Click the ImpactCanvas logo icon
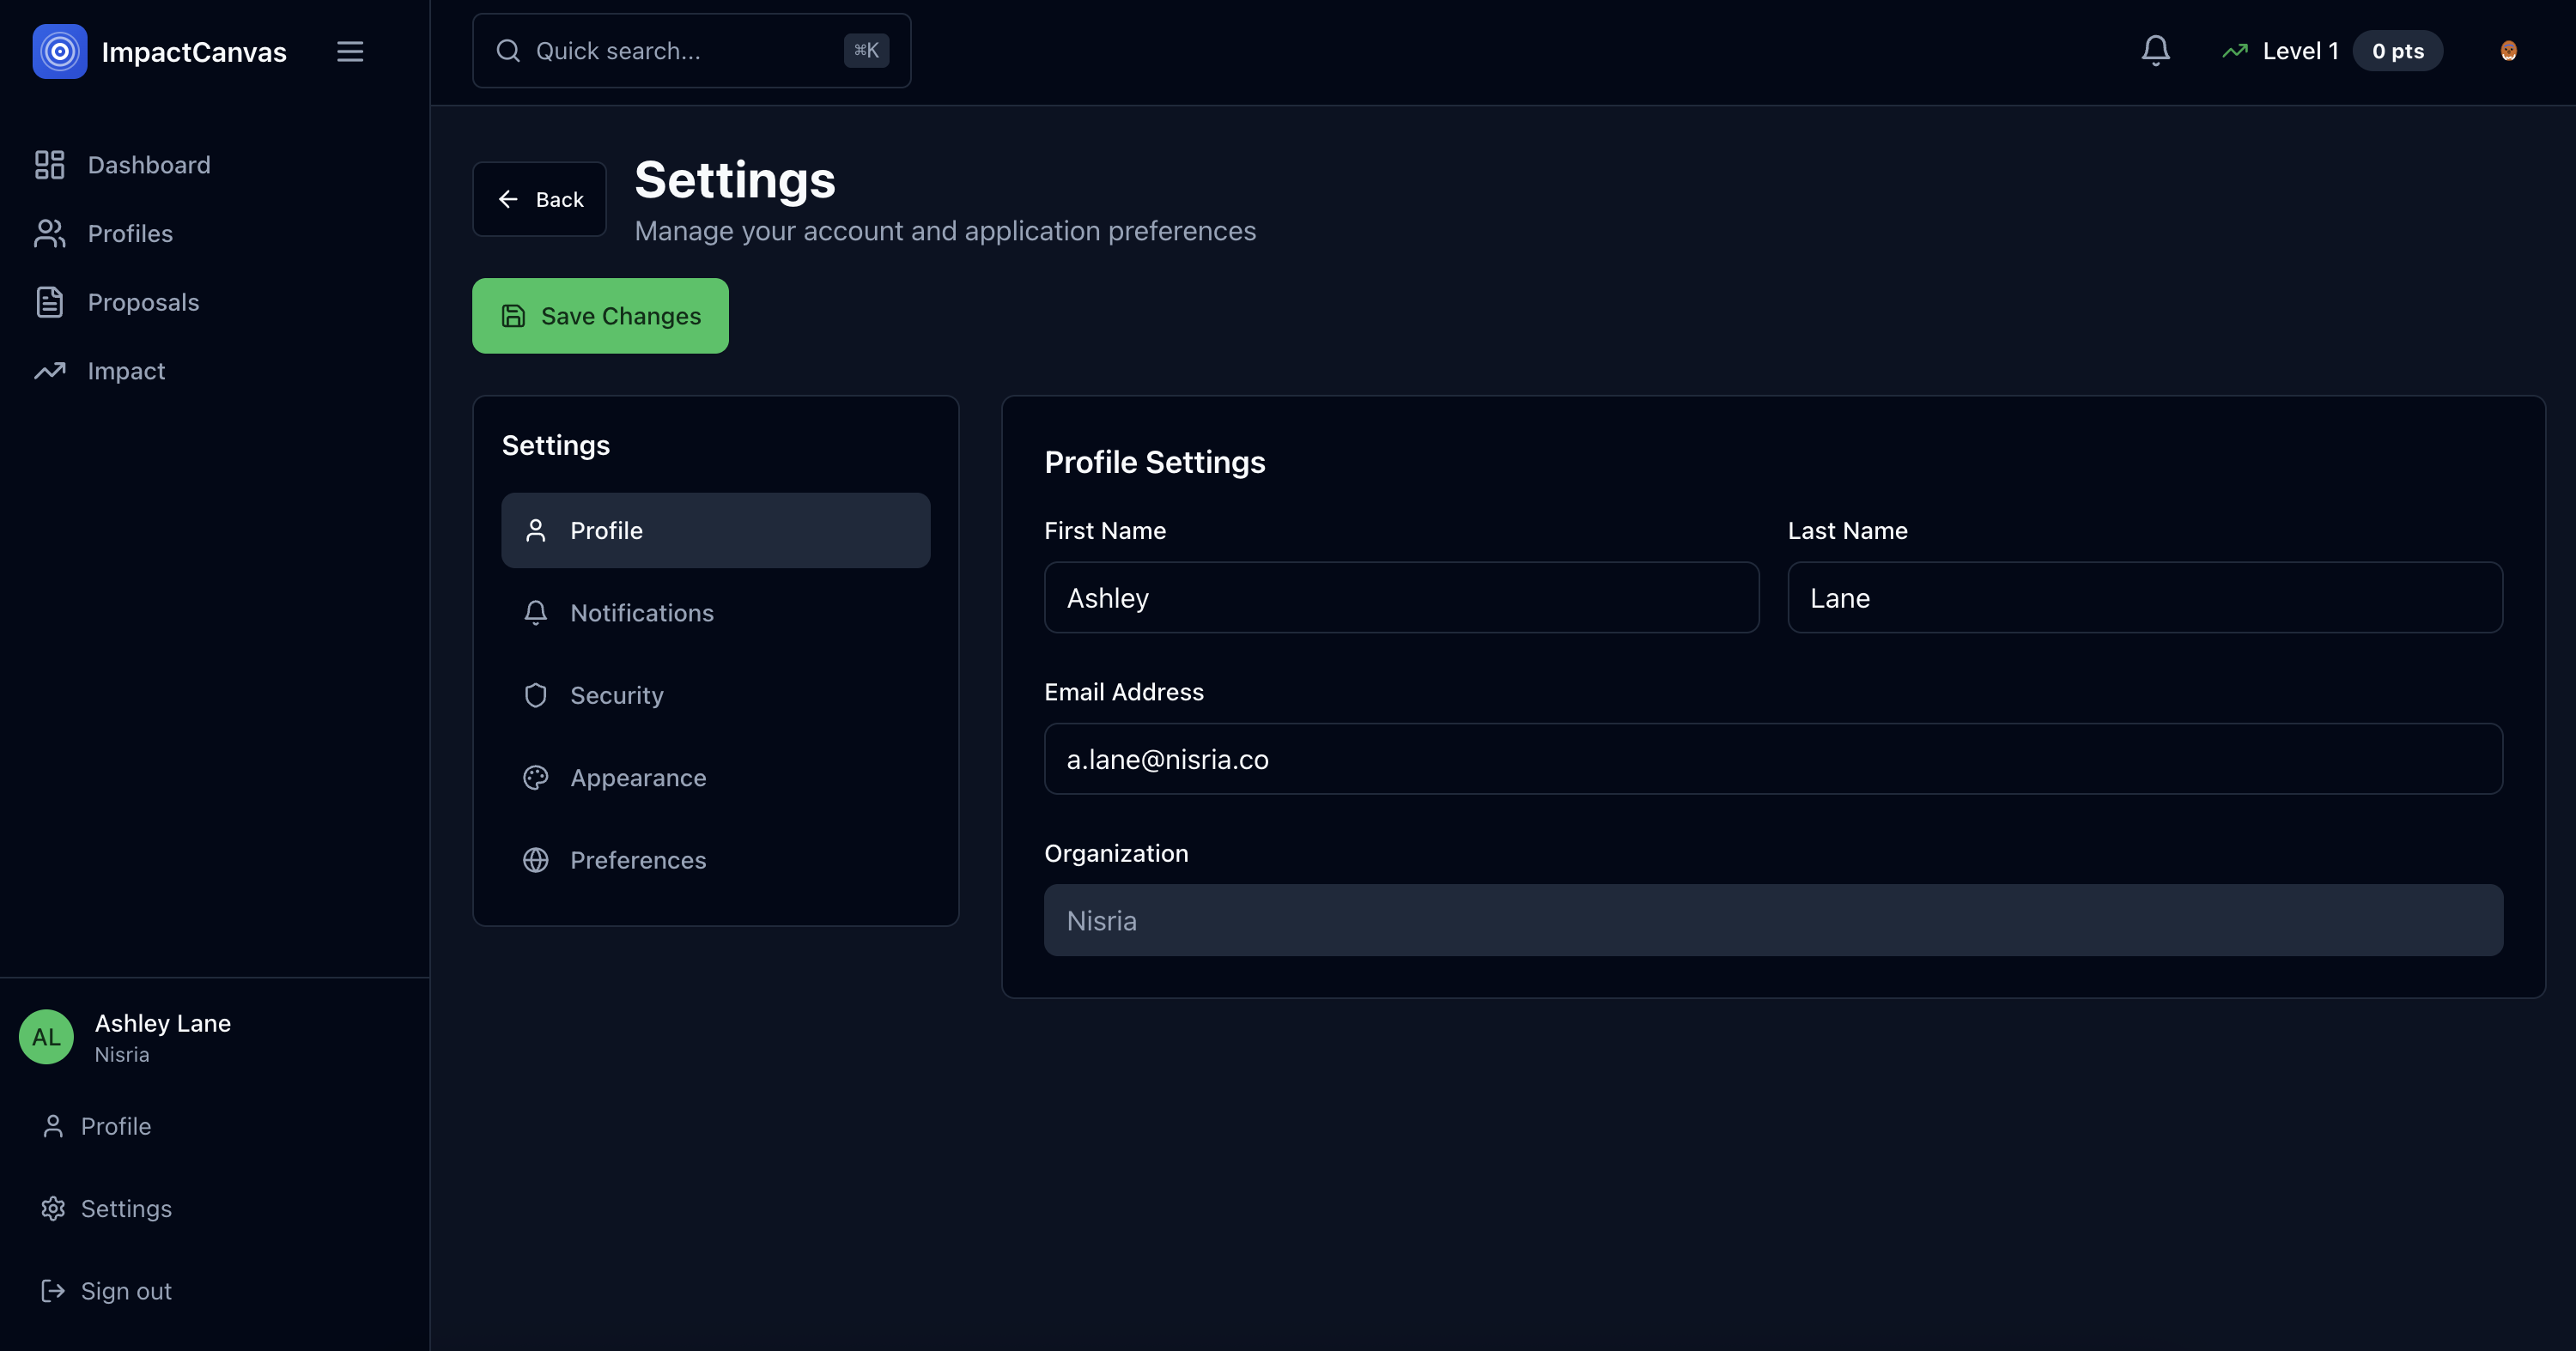This screenshot has width=2576, height=1351. click(x=60, y=51)
